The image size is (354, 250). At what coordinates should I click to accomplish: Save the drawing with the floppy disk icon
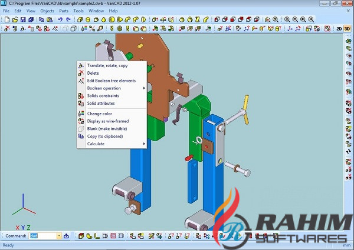[x=23, y=19]
